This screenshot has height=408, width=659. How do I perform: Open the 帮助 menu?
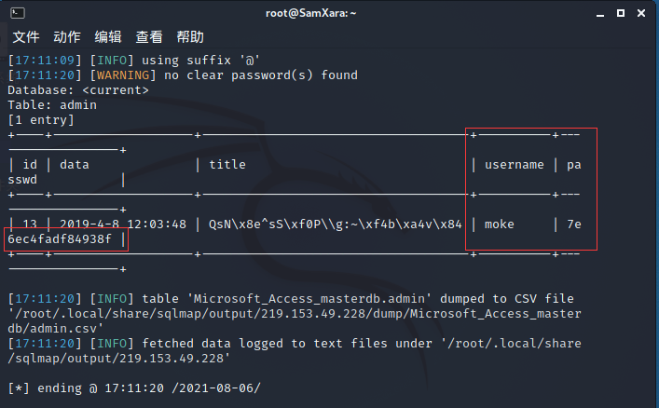[x=190, y=37]
